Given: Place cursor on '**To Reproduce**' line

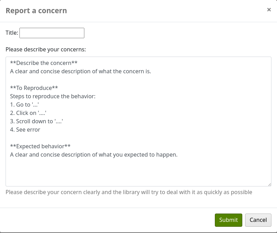Looking at the screenshot, I should point(34,88).
